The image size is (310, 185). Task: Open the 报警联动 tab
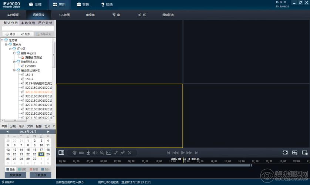pyautogui.click(x=168, y=15)
